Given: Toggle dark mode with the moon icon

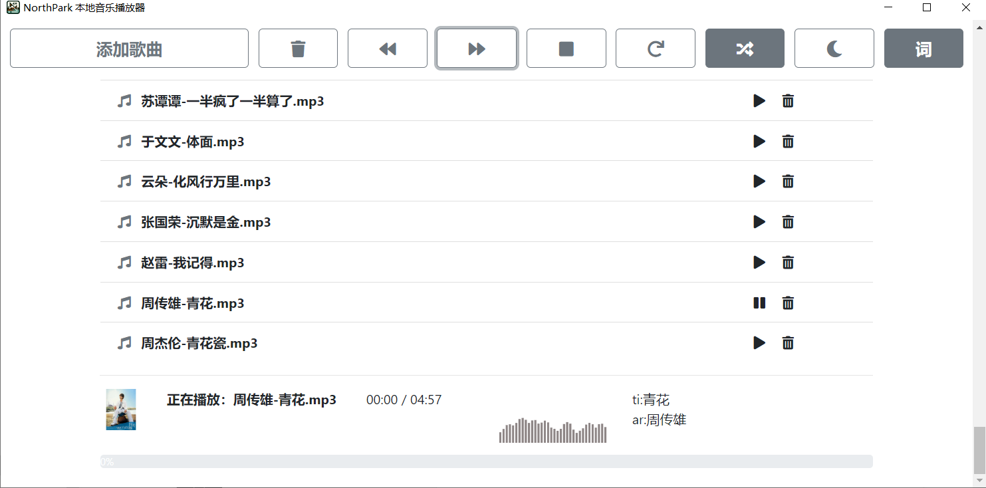Looking at the screenshot, I should click(834, 48).
